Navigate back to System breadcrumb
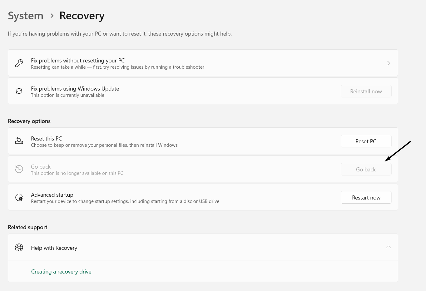The width and height of the screenshot is (426, 291). [x=26, y=16]
